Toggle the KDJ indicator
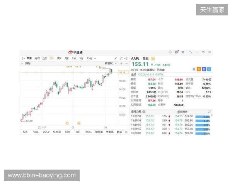 67,132
